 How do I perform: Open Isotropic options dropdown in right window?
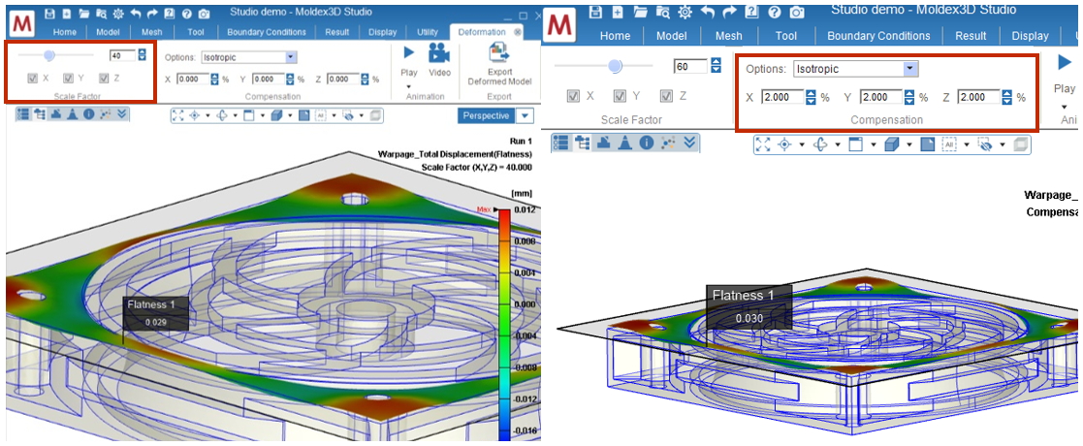(911, 68)
